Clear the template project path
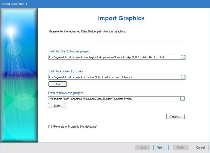The width and height of the screenshot is (210, 153). coord(57,106)
